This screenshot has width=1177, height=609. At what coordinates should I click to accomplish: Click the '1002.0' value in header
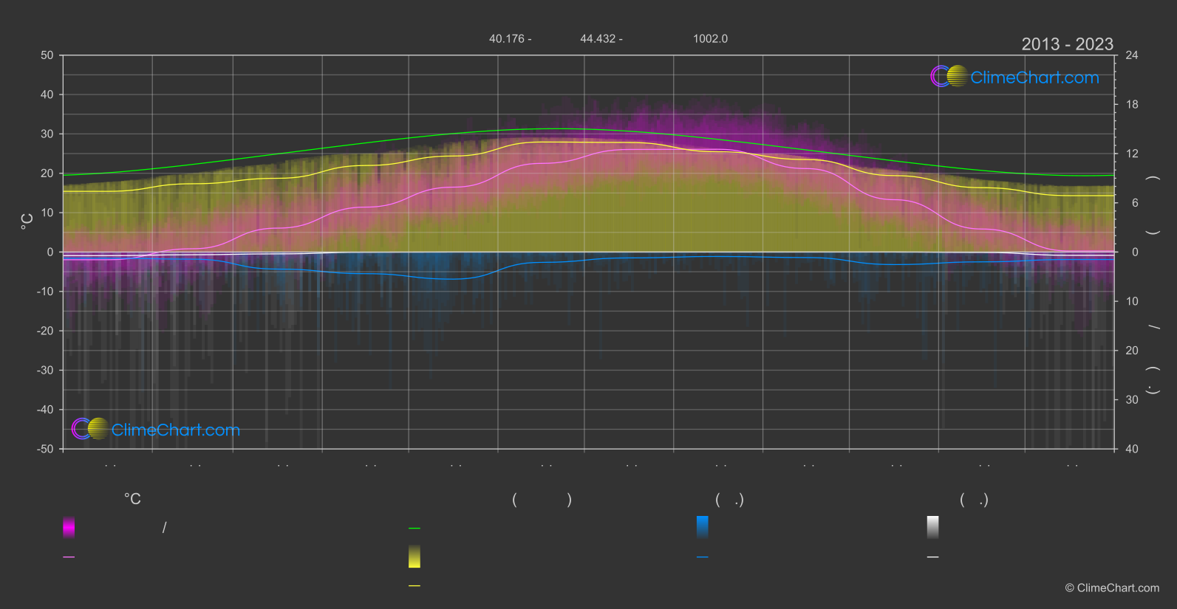point(710,38)
